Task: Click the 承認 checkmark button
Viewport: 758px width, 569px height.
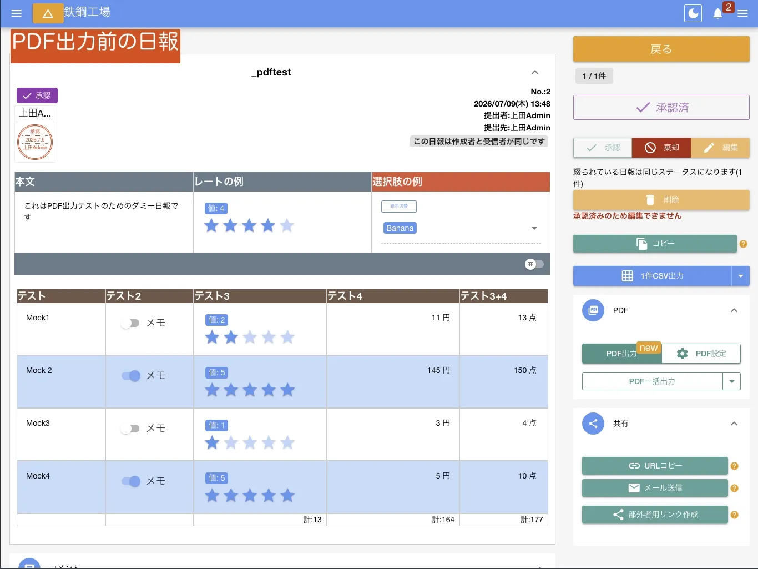Action: pos(603,148)
